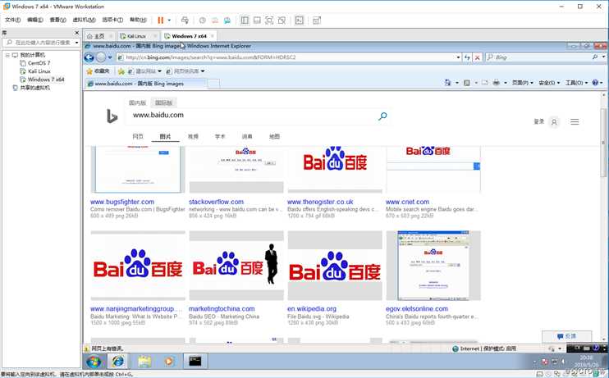
Task: Click the IE search box magnifier icon
Action: click(595, 57)
